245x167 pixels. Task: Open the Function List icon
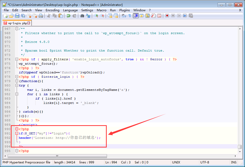pos(153,16)
